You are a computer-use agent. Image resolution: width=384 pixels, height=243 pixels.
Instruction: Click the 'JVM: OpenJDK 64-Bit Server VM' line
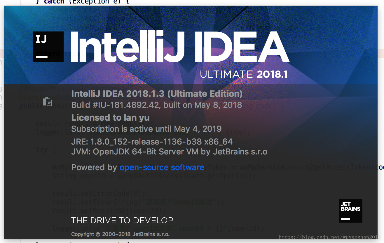pos(169,152)
